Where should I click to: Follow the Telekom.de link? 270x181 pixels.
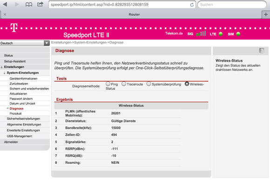(174, 34)
